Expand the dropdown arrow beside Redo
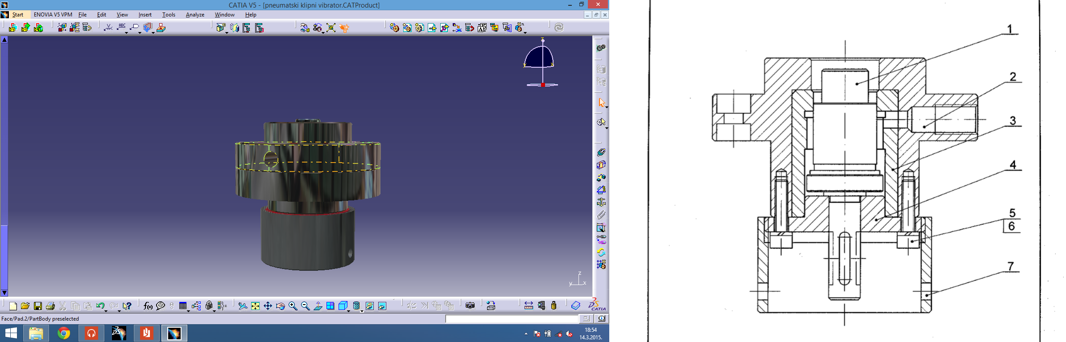The height and width of the screenshot is (342, 1066). [x=119, y=310]
